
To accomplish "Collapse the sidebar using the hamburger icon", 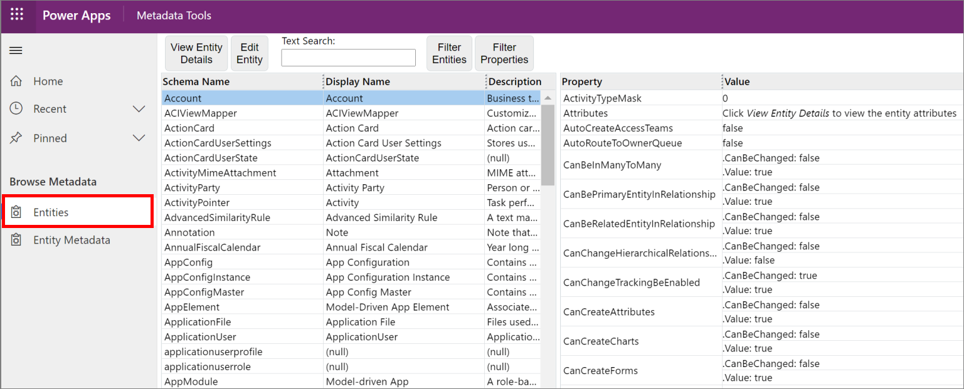I will [16, 51].
